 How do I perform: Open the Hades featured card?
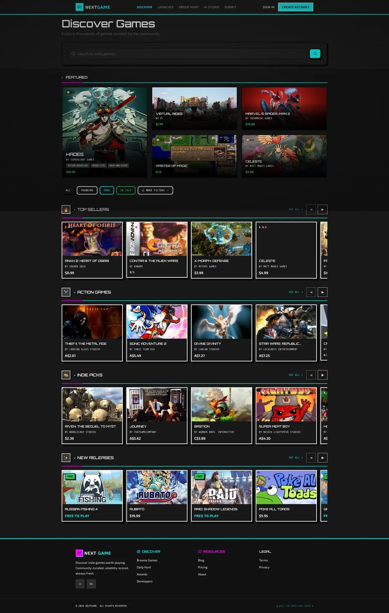coord(105,132)
